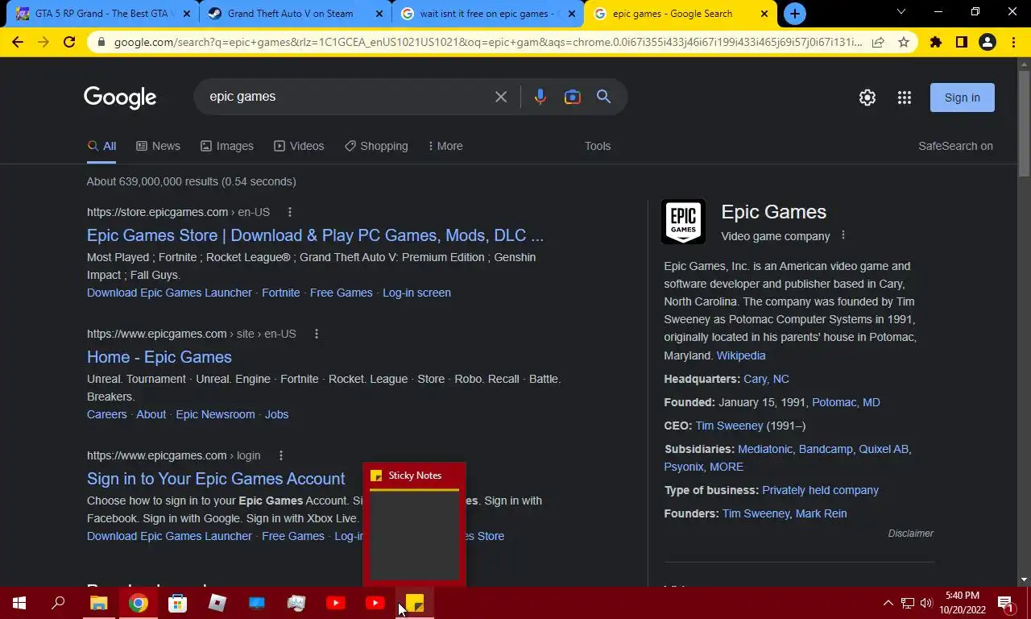1031x619 pixels.
Task: Click Sticky Notes icon in the taskbar
Action: 415,603
